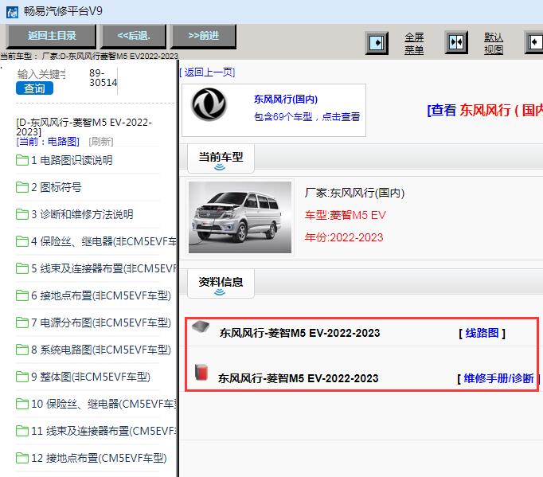Go back with the <<后退 button

point(133,36)
